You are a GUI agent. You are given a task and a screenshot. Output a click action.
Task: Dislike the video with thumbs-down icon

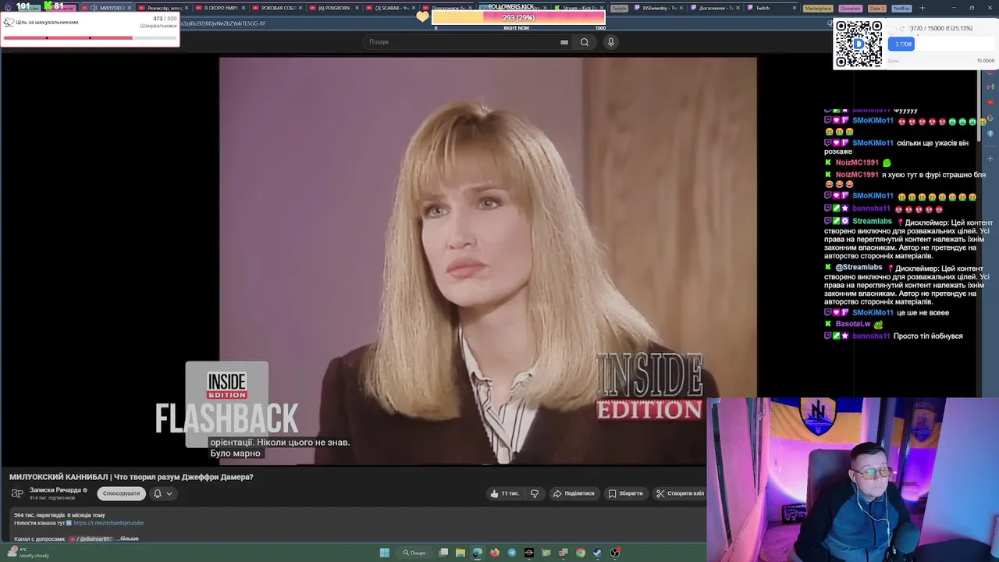click(x=535, y=493)
